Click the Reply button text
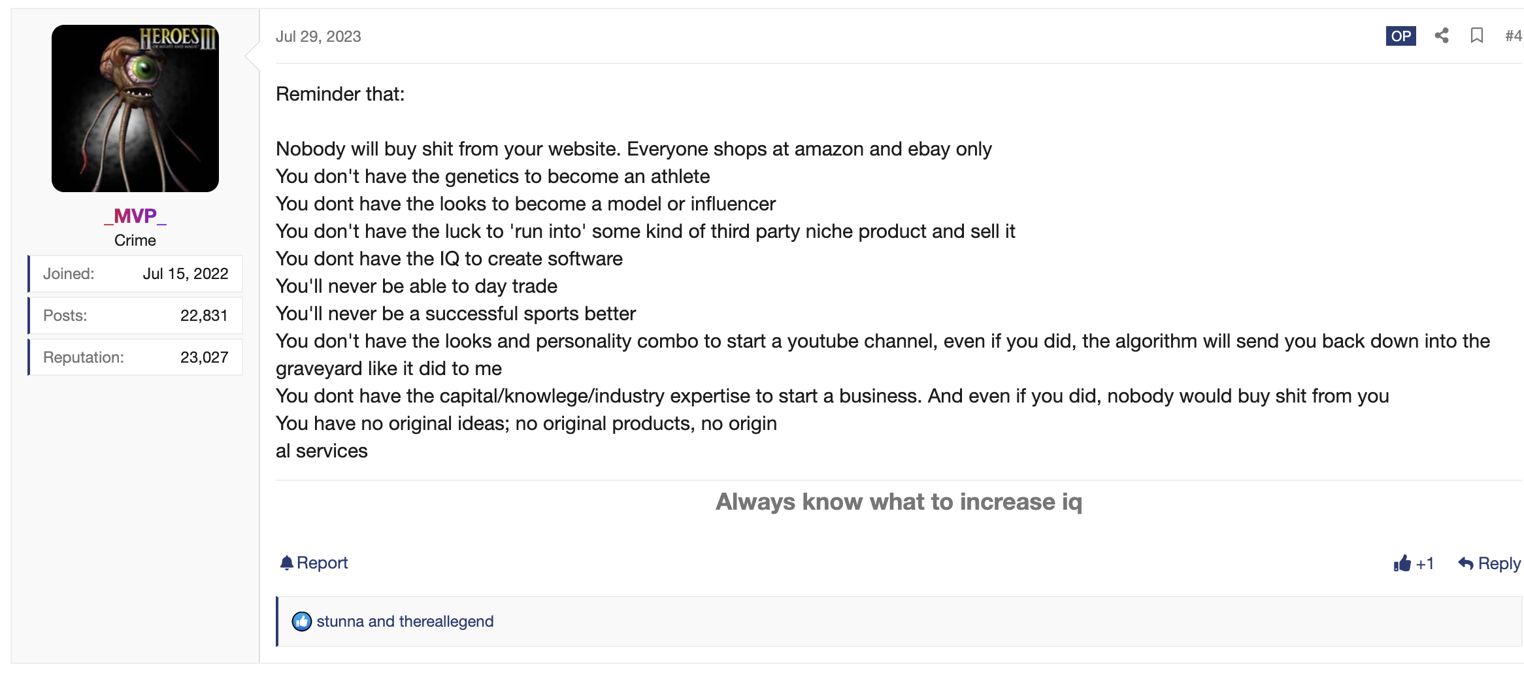The image size is (1524, 677). coord(1499,563)
